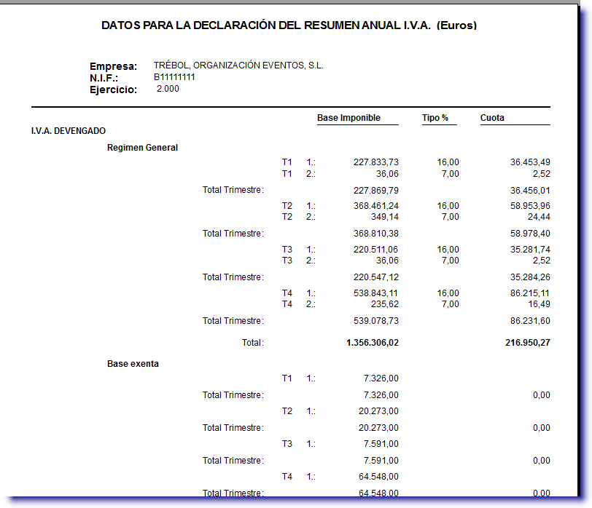This screenshot has height=508, width=592.
Task: Select base value 235,62
Action: click(385, 304)
